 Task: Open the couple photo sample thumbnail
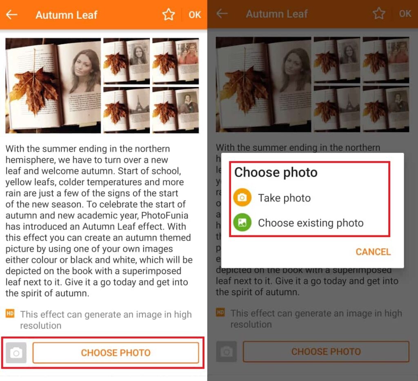click(176, 61)
